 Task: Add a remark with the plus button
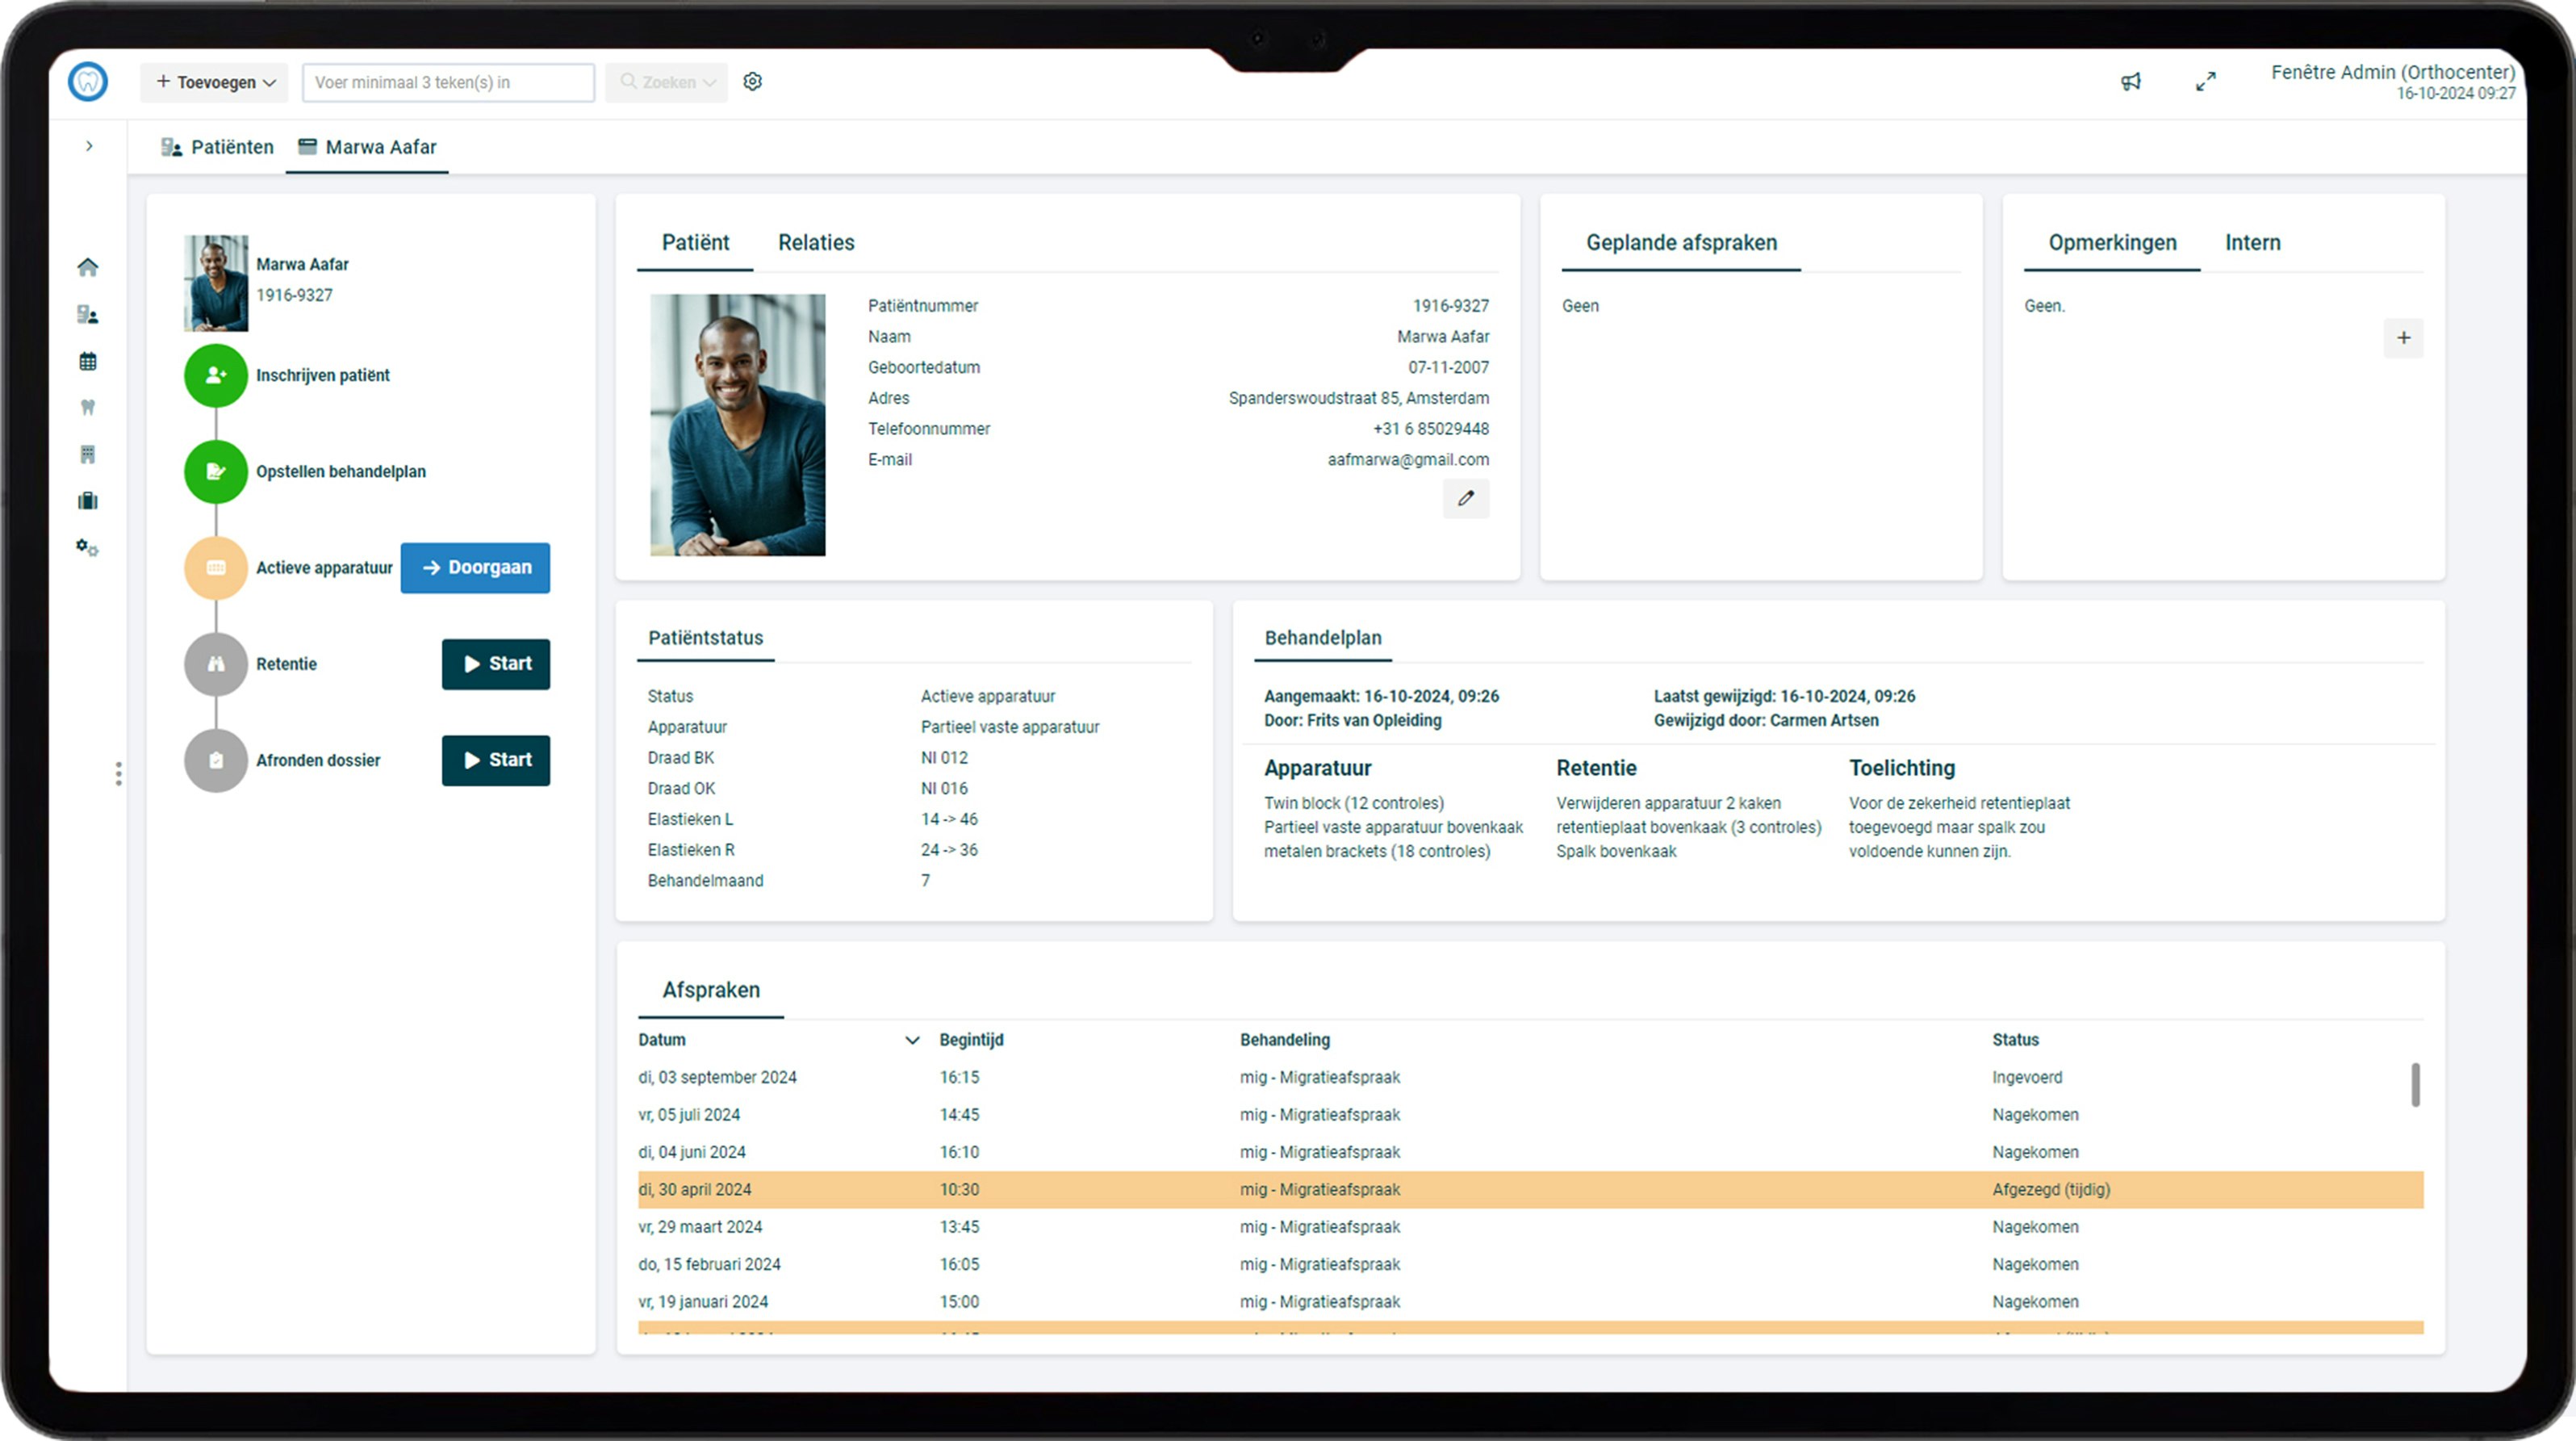coord(2403,338)
